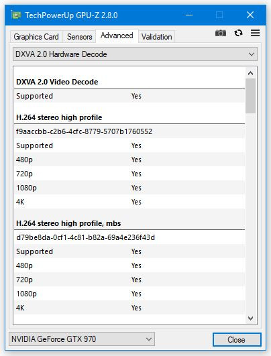Close the window with the title bar X
This screenshot has height=356, width=271.
click(x=250, y=15)
